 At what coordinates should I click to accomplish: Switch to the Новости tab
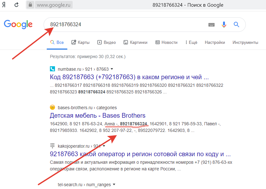(x=166, y=42)
